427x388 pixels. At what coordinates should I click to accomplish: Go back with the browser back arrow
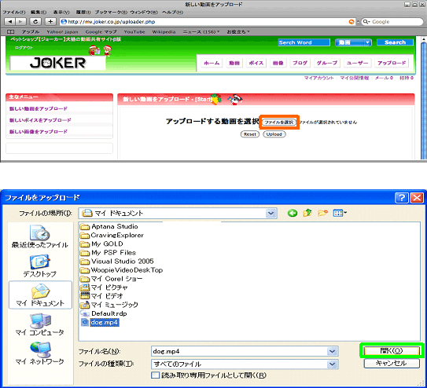(x=9, y=21)
